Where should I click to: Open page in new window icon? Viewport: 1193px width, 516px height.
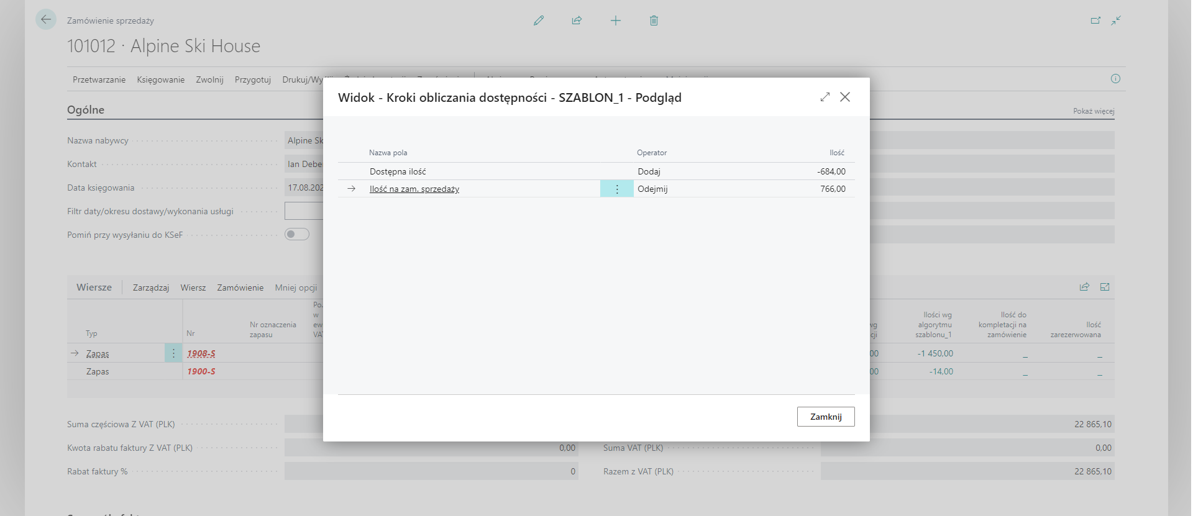click(x=1095, y=20)
